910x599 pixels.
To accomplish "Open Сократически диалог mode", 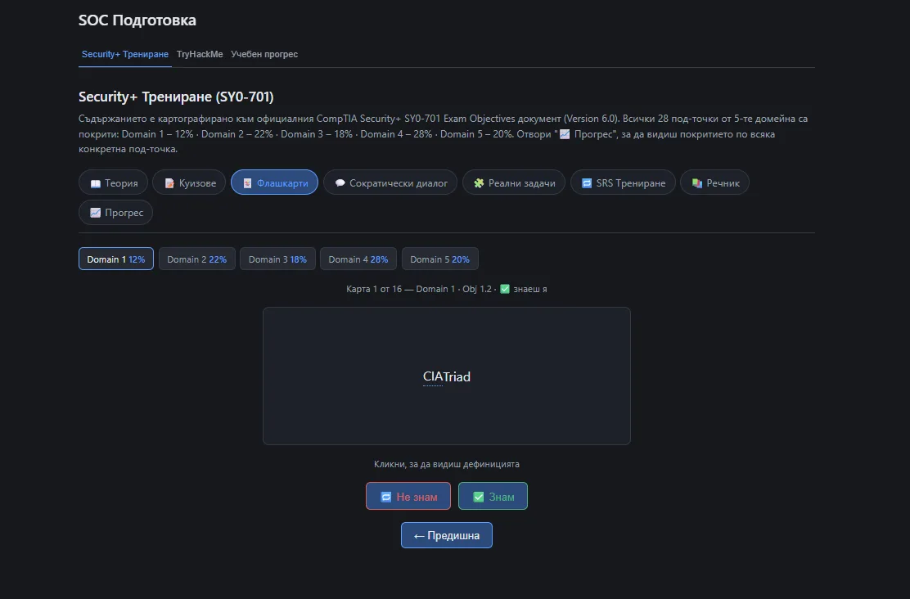I will point(390,182).
